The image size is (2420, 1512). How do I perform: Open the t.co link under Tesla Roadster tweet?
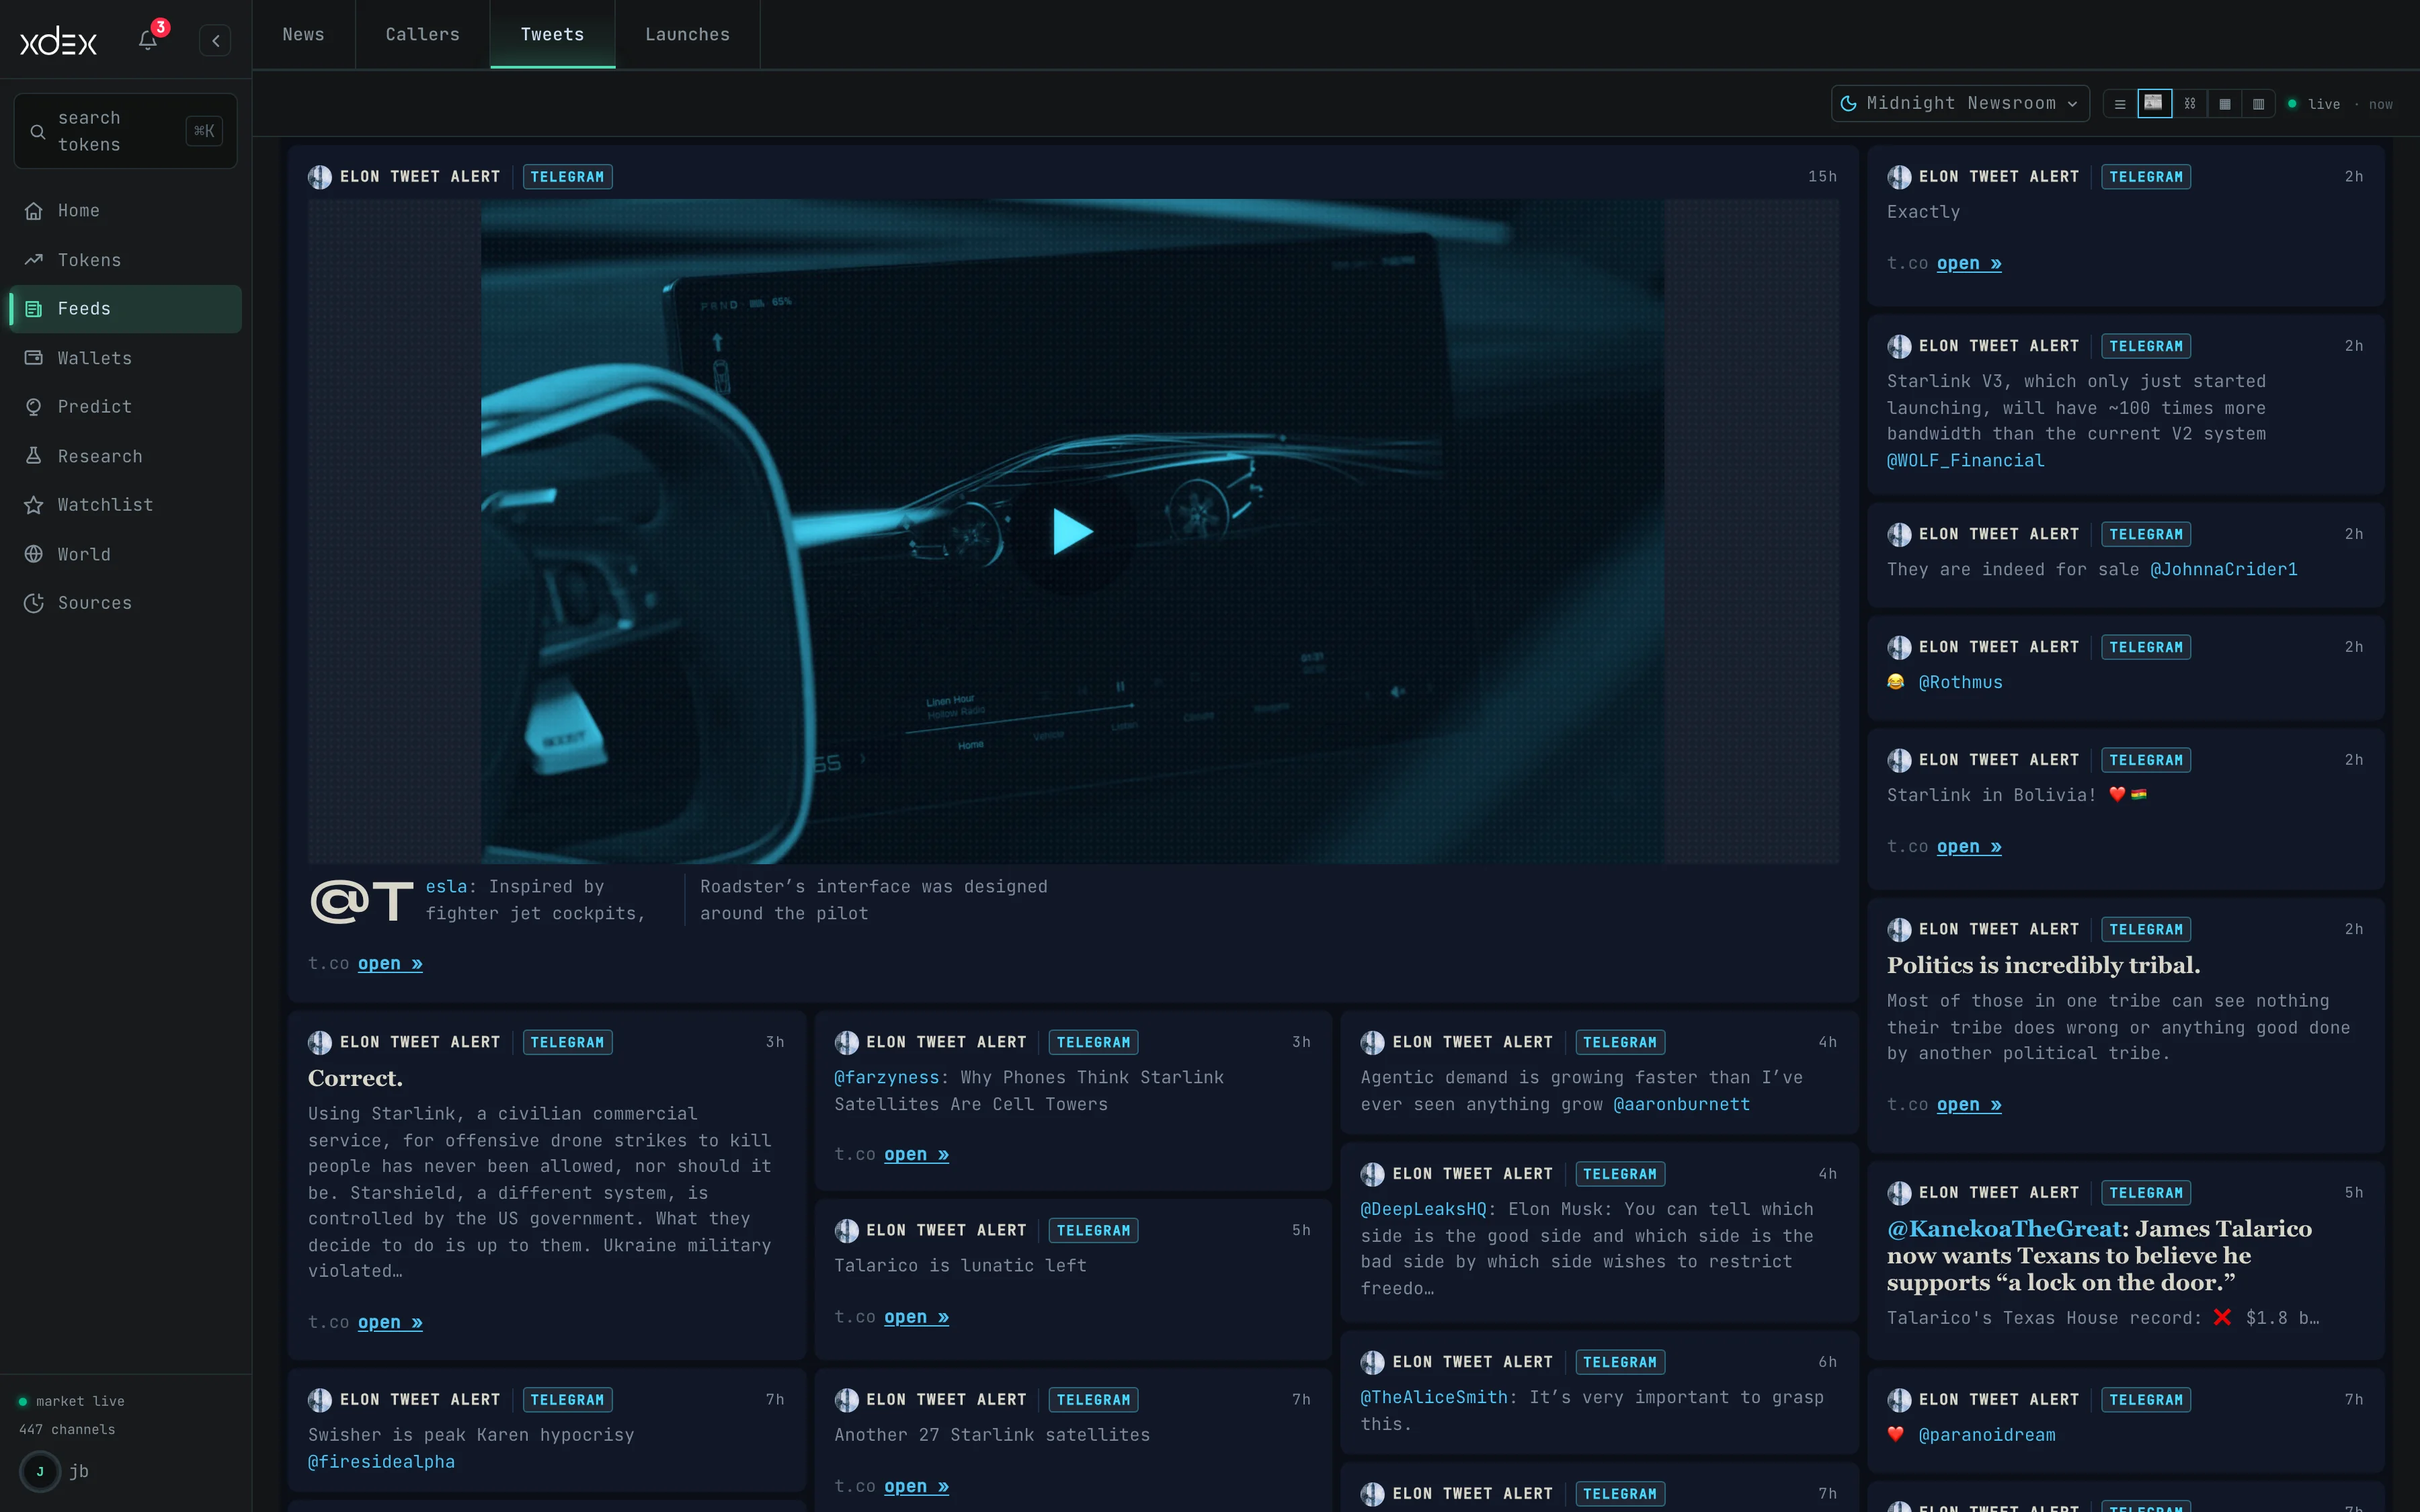(x=390, y=964)
